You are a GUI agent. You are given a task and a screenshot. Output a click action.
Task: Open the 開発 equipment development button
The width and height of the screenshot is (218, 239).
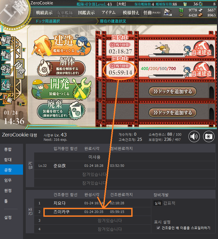(62, 88)
